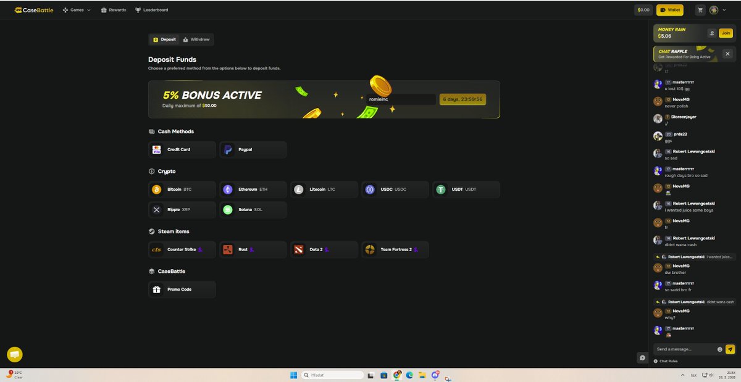
Task: Open the shopping cart icon
Action: point(700,10)
